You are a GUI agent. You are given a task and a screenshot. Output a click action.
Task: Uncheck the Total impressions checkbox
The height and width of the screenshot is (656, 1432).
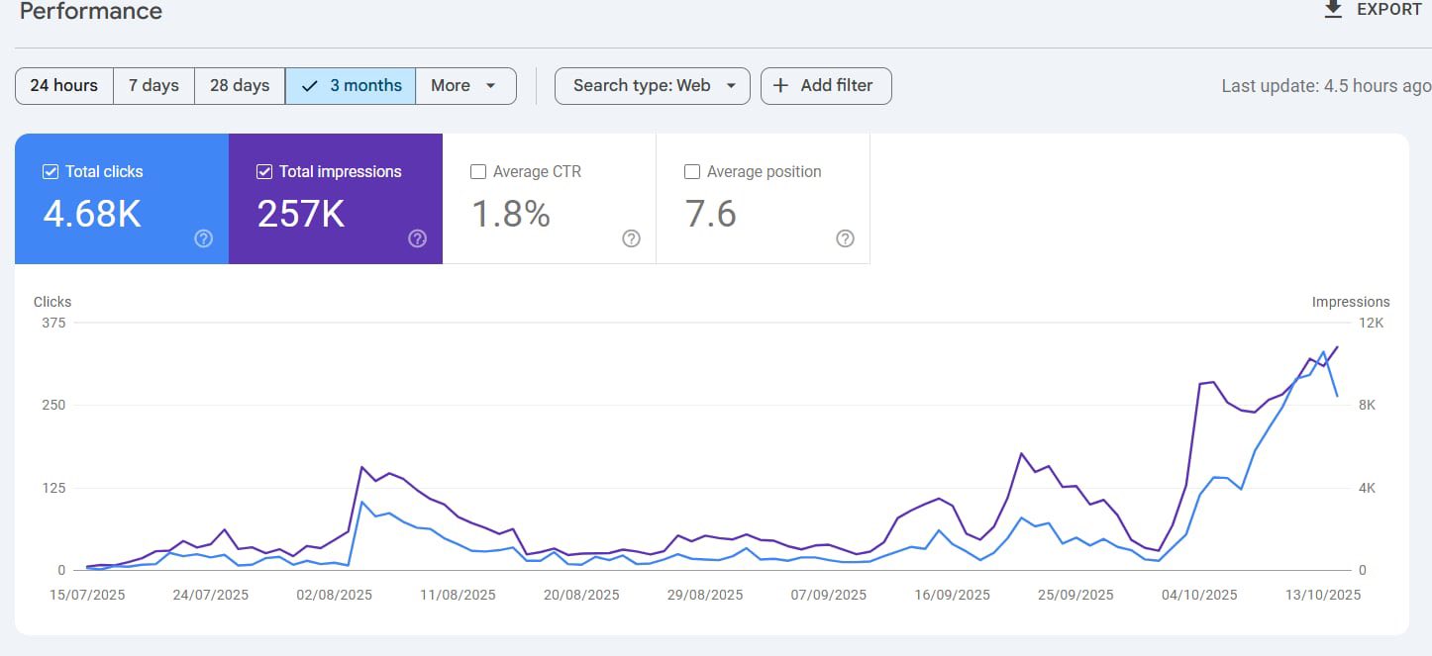tap(264, 171)
